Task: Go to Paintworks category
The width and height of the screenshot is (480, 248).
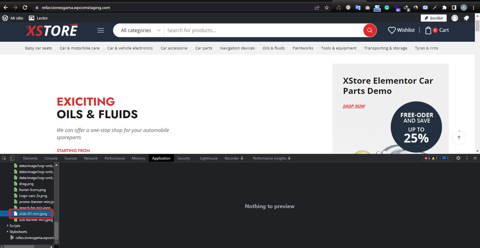Action: [303, 48]
